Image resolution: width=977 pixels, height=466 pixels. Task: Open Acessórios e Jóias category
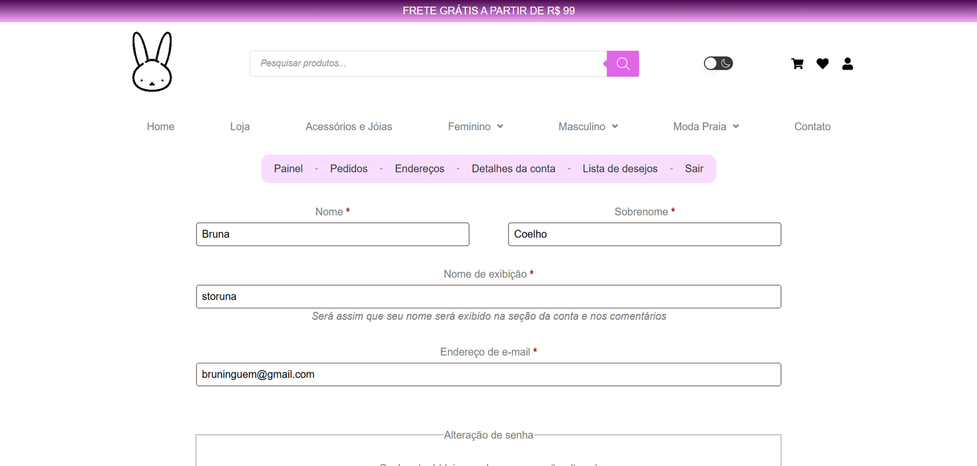[349, 126]
